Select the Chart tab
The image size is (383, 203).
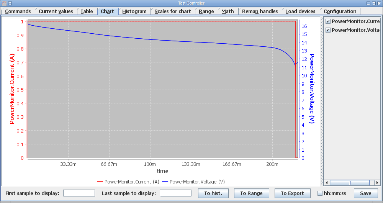tap(108, 11)
